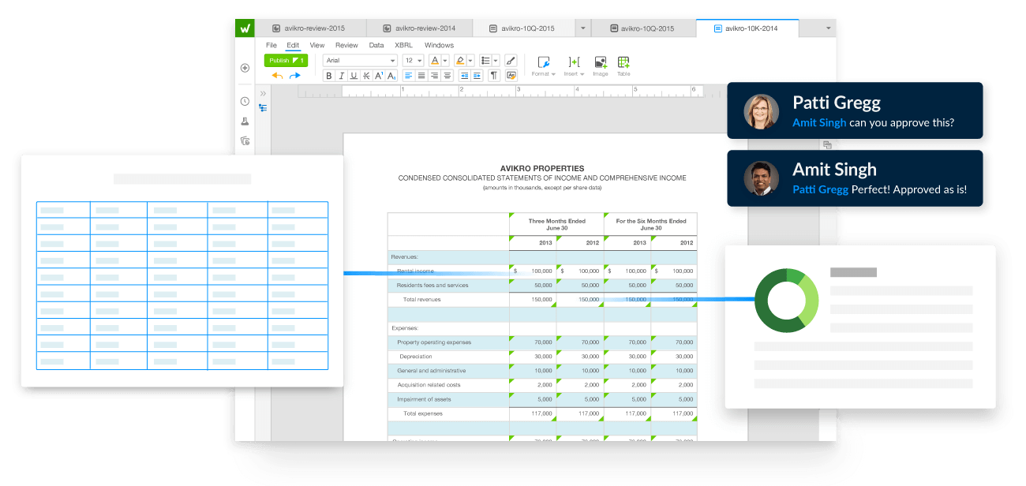The width and height of the screenshot is (1026, 486).
Task: Show paragraph marks with pilcrow icon
Action: point(494,76)
